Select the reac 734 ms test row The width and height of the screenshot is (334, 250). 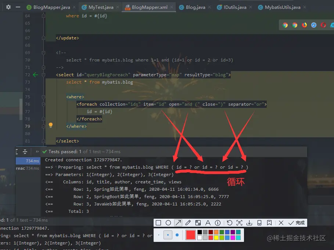(x=28, y=168)
